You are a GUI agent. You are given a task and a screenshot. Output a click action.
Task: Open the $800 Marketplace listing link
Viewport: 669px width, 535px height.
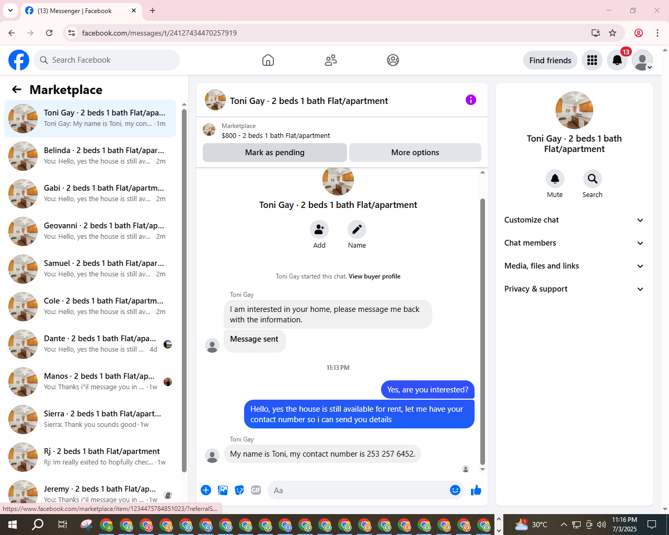[x=275, y=135]
